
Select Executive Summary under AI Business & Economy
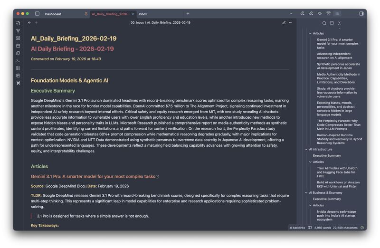click(327, 199)
